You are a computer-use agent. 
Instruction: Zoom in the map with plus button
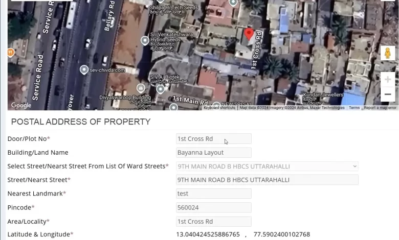(x=388, y=80)
